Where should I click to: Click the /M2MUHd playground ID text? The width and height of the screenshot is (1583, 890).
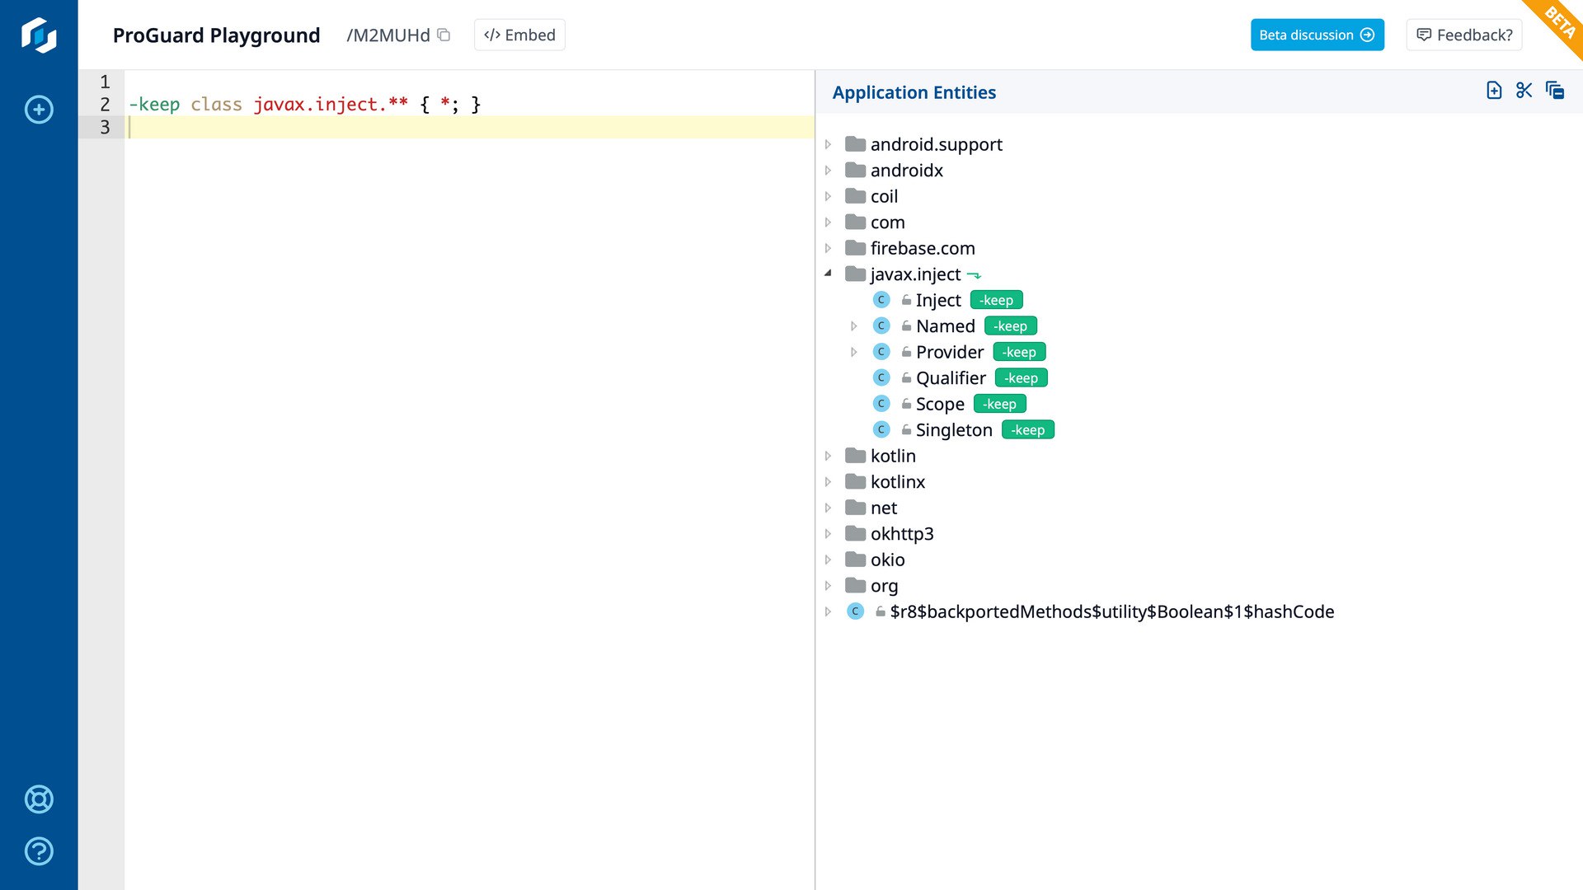point(388,35)
